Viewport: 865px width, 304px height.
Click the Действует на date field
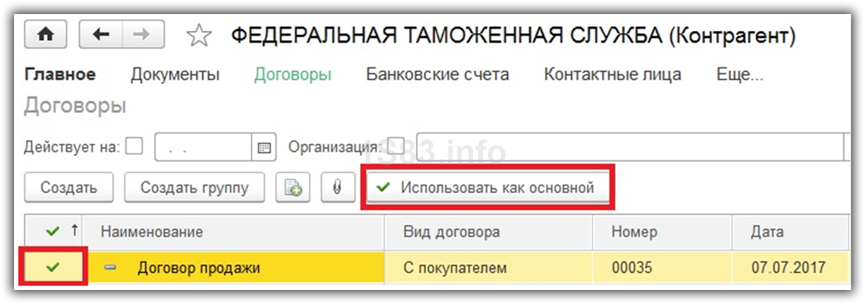203,148
